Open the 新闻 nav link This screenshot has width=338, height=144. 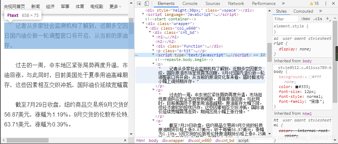[36, 7]
